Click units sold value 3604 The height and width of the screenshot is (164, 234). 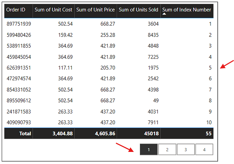click(153, 24)
